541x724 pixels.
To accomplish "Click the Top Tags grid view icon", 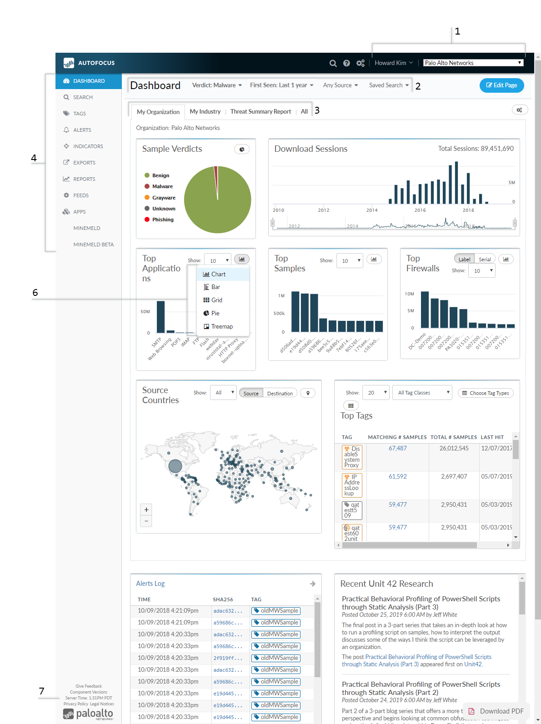I will coord(351,405).
